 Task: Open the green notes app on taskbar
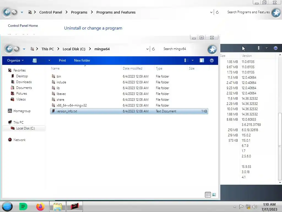click(23, 206)
